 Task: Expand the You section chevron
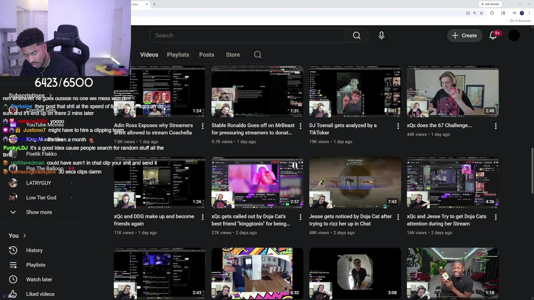tap(25, 236)
